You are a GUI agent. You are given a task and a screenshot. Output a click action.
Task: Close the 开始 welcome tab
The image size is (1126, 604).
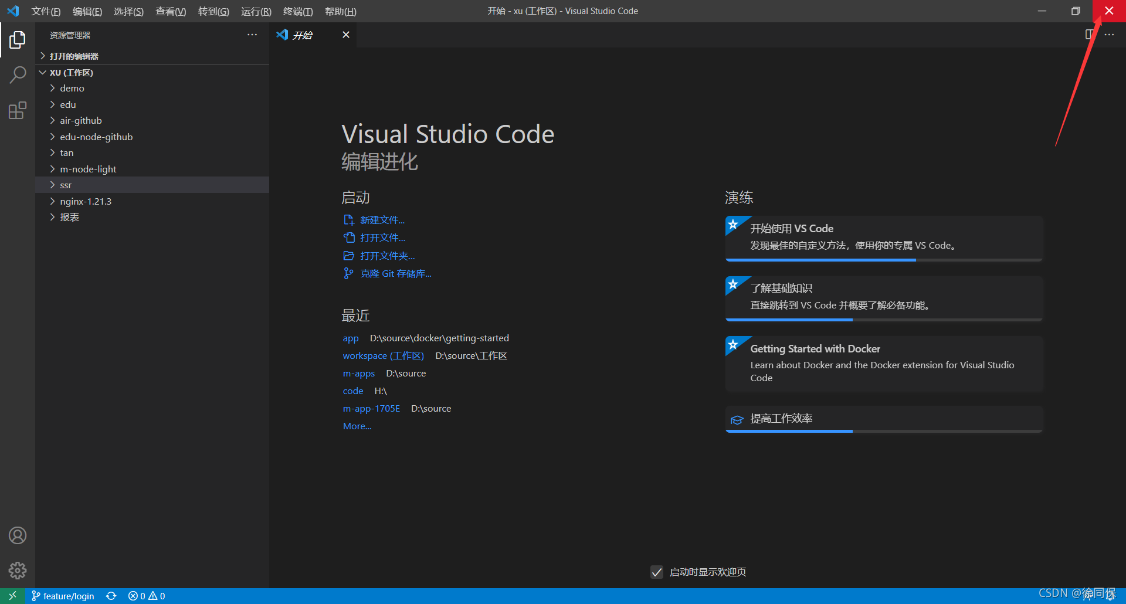(346, 35)
